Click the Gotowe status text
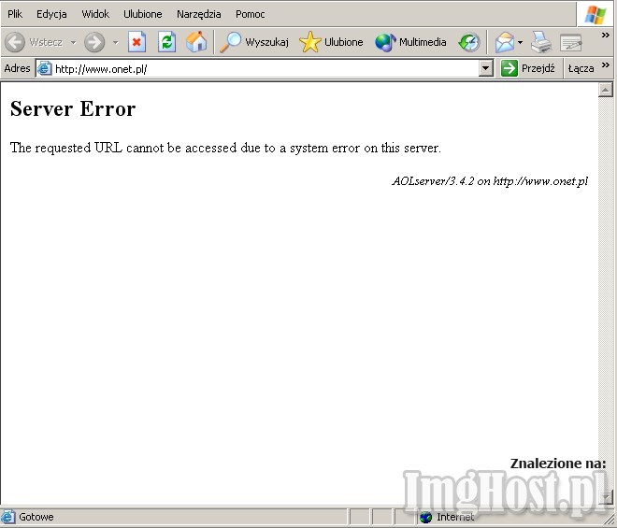 point(36,517)
